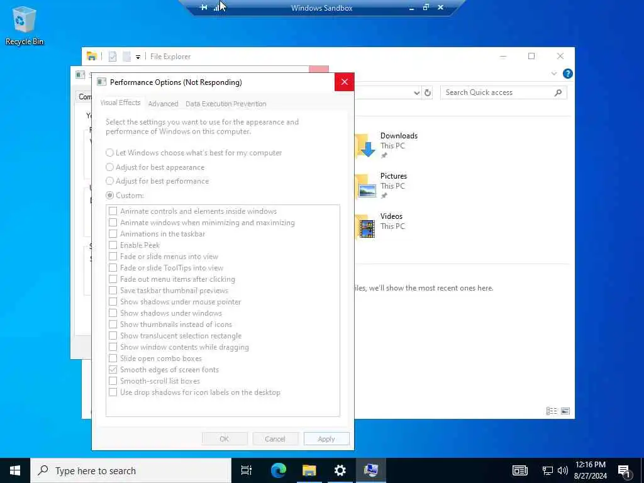Click refresh icon in File Explorer address bar

(428, 93)
